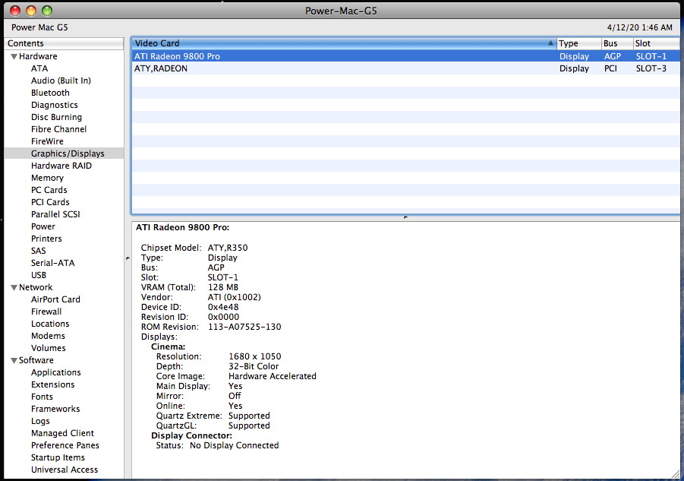684x481 pixels.
Task: Click Resolution value 1680 x 1050
Action: point(255,356)
